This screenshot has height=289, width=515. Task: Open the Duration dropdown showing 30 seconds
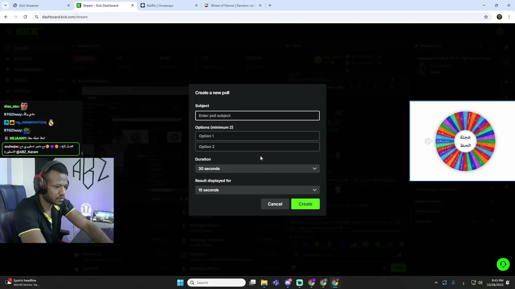click(257, 169)
